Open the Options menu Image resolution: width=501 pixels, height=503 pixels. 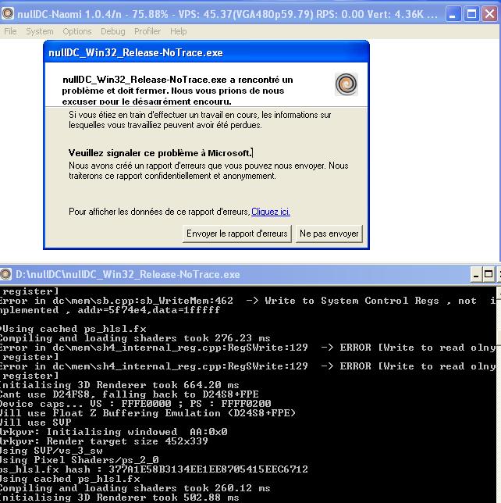77,31
